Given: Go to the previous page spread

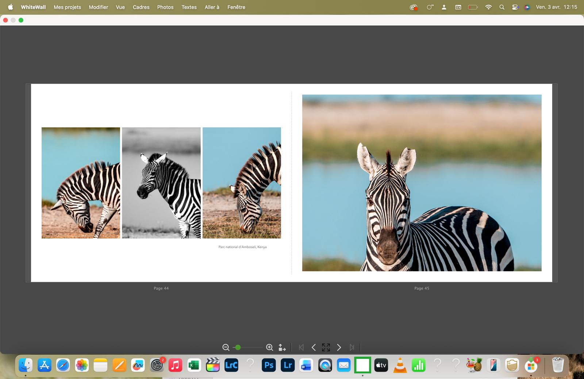Looking at the screenshot, I should click(314, 348).
